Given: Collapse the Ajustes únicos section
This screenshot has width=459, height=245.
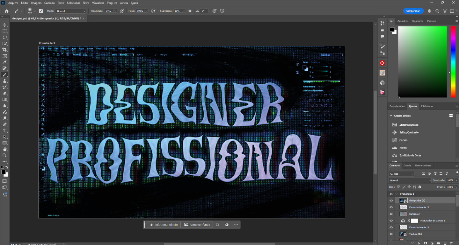Looking at the screenshot, I should coord(391,116).
